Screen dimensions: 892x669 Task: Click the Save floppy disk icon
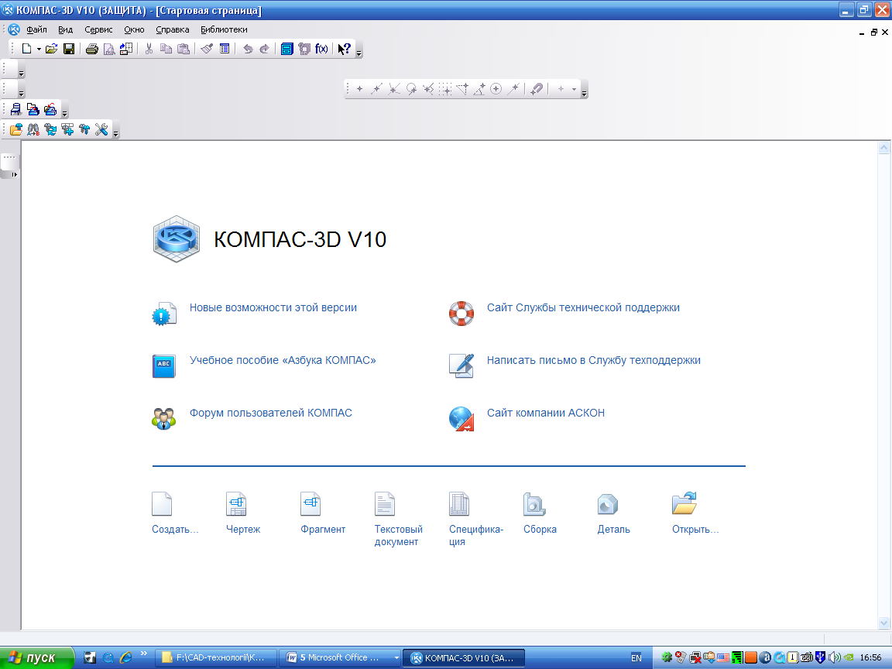pyautogui.click(x=69, y=49)
